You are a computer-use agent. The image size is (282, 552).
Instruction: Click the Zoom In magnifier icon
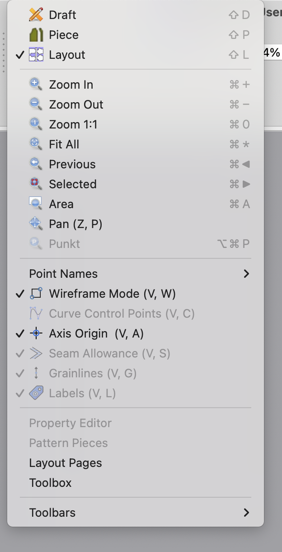pyautogui.click(x=36, y=85)
